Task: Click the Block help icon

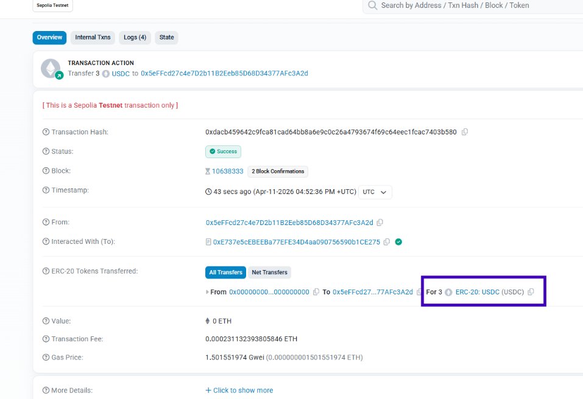Action: [46, 171]
